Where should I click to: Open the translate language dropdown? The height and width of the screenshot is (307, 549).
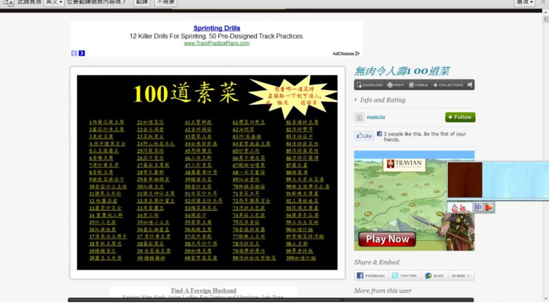coord(54,2)
